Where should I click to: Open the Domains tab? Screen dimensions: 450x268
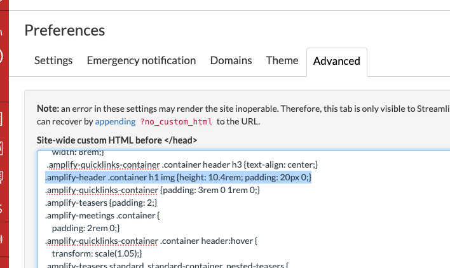pyautogui.click(x=231, y=61)
